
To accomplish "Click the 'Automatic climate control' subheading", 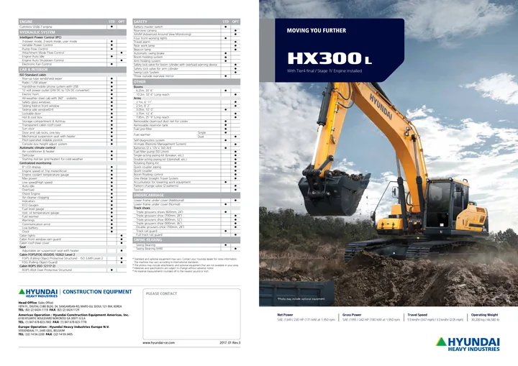I will (37, 147).
